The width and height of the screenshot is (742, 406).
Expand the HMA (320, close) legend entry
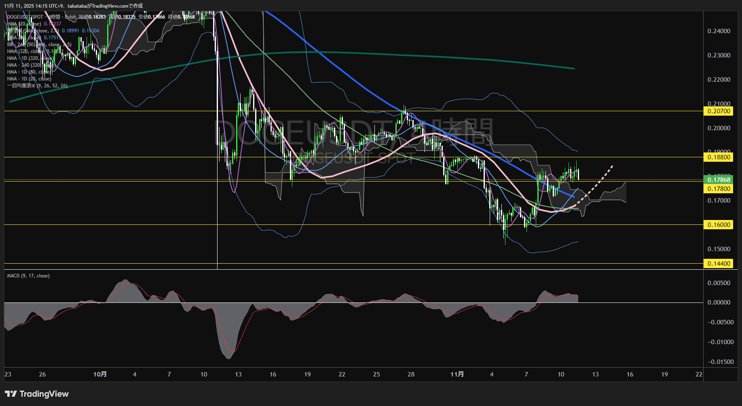point(25,51)
